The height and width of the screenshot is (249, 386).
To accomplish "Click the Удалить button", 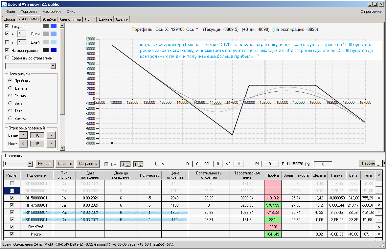I will 65,164.
